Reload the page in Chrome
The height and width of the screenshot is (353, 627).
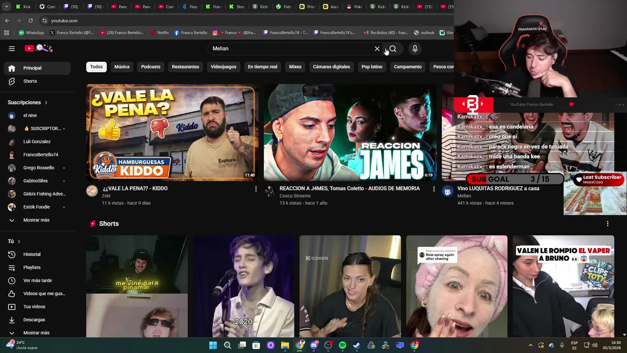(30, 21)
